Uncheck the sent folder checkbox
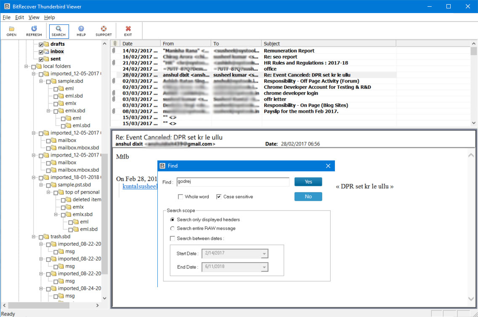This screenshot has height=317, width=478. [x=41, y=59]
